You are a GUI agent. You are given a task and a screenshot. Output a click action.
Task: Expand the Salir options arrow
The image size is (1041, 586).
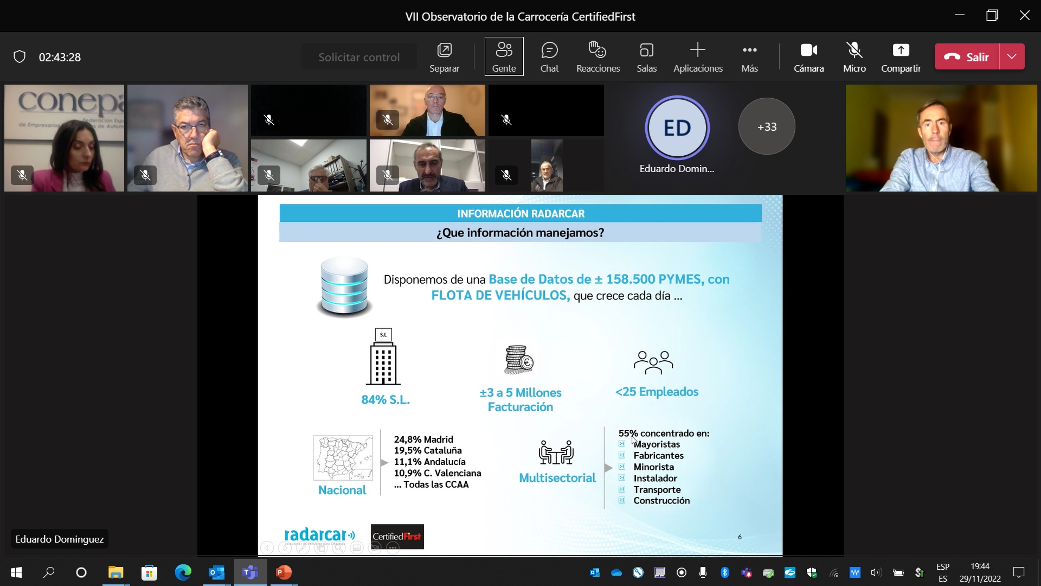[x=1012, y=57]
